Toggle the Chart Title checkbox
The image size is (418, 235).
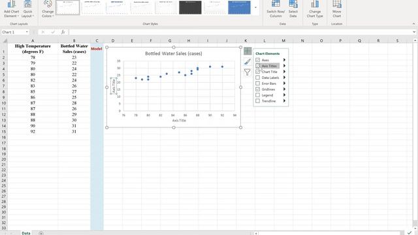tap(257, 72)
